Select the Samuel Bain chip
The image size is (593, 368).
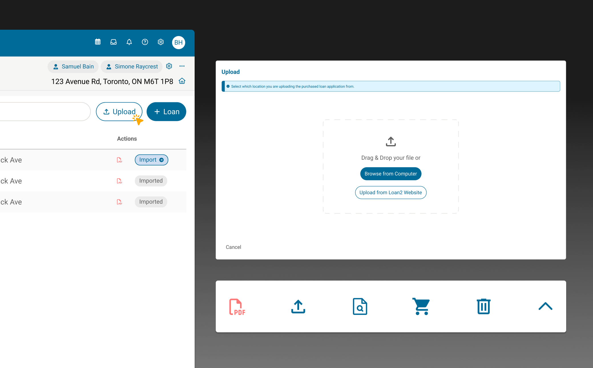[73, 67]
